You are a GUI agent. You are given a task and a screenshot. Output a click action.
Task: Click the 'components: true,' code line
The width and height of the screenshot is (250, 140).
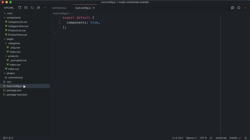tap(83, 23)
